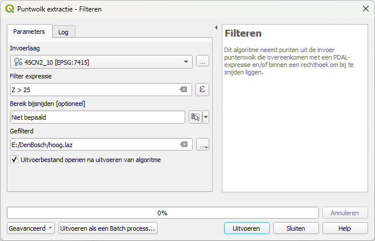This screenshot has height=241, width=375.
Task: Select the Parameters tab
Action: [x=29, y=31]
